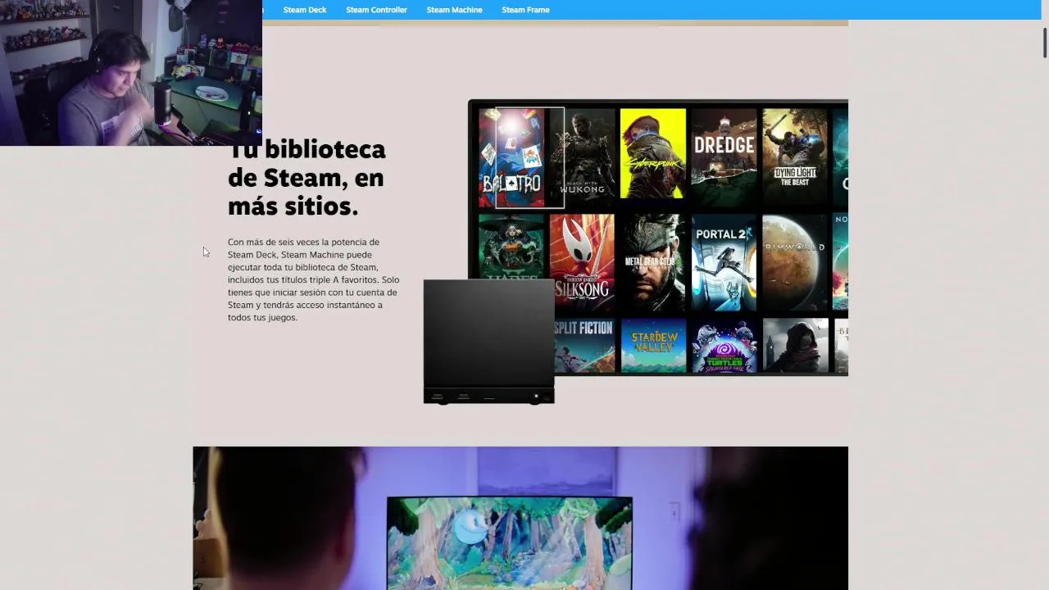
Task: Switch to the Steam Machine tab
Action: pyautogui.click(x=454, y=10)
